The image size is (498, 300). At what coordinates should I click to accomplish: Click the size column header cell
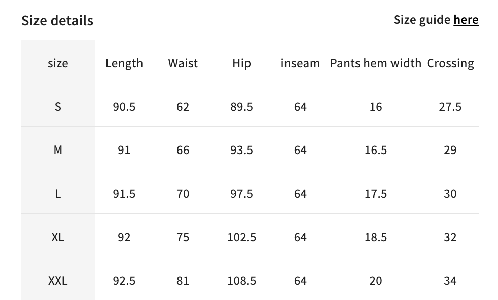click(x=58, y=63)
